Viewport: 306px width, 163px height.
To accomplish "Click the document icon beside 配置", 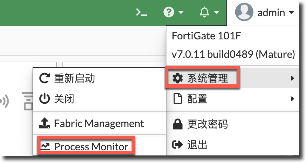I will click(177, 99).
